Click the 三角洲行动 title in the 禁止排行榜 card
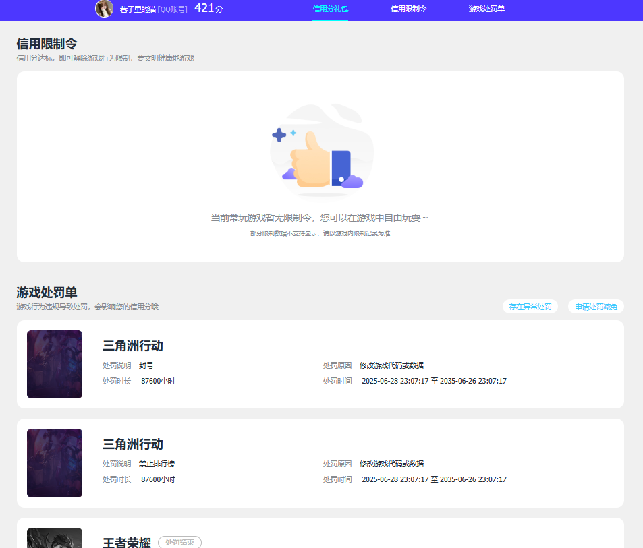Screen dimensions: 643x548 133,444
